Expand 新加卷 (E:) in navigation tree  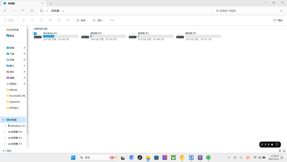tap(5, 138)
